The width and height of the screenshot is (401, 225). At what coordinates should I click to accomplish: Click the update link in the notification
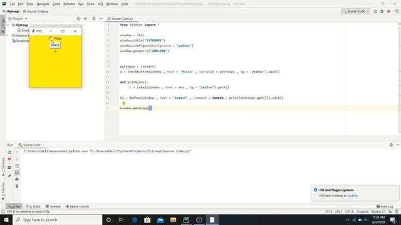352,196
